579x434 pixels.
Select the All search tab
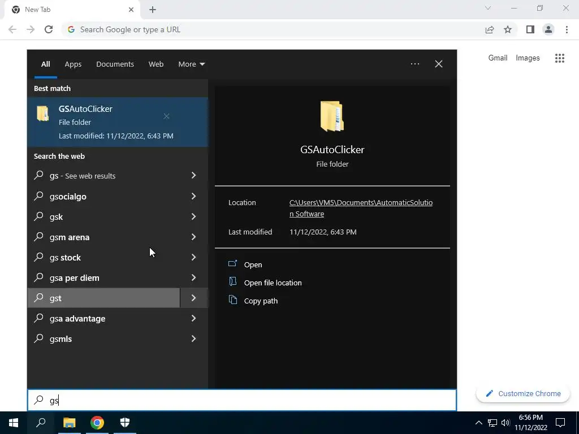46,64
